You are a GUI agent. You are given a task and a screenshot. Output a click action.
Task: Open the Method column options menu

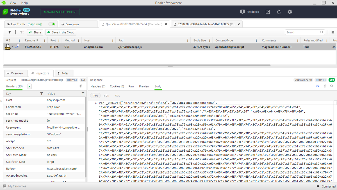coord(79,40)
